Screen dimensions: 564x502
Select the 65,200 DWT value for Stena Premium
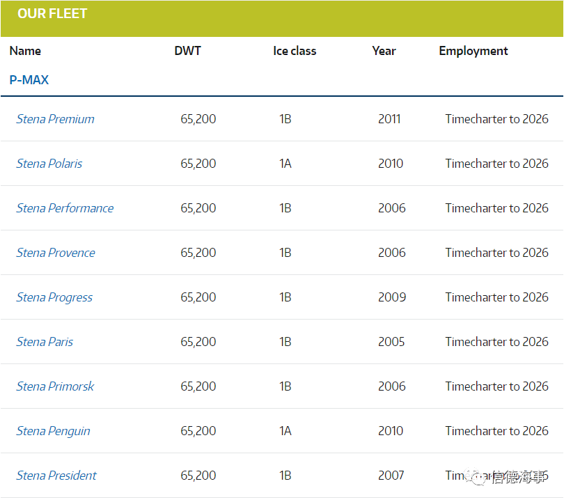point(198,119)
